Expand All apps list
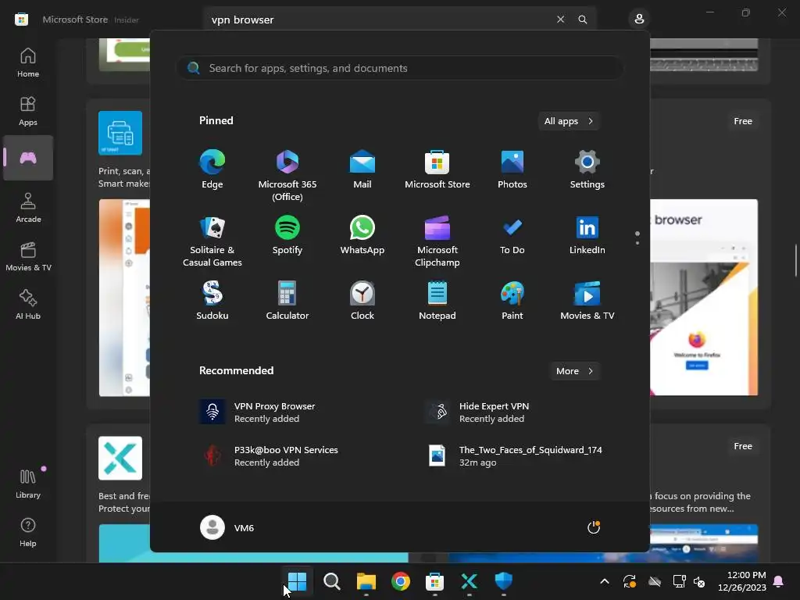Screen dimensions: 800x600 pos(569,121)
